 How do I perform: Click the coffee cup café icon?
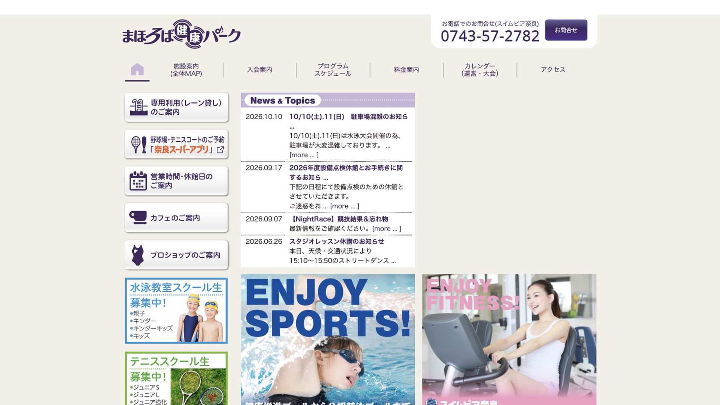coord(138,217)
